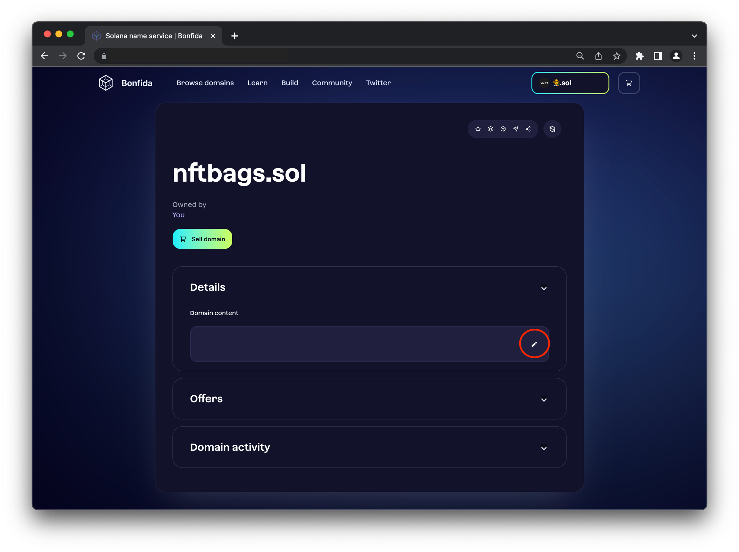
Task: Click the share icon on domain card
Action: [528, 129]
